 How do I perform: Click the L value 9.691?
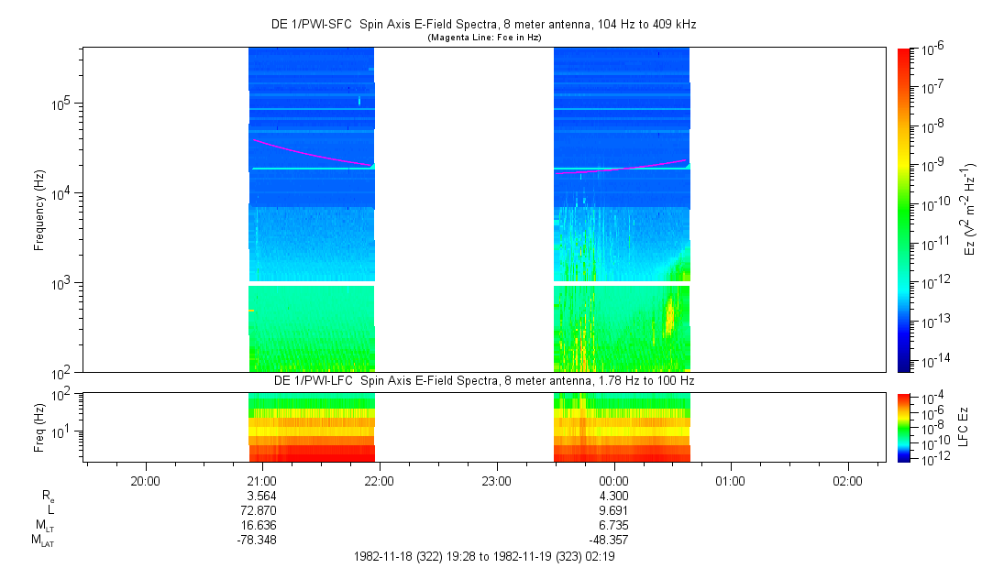tap(613, 510)
